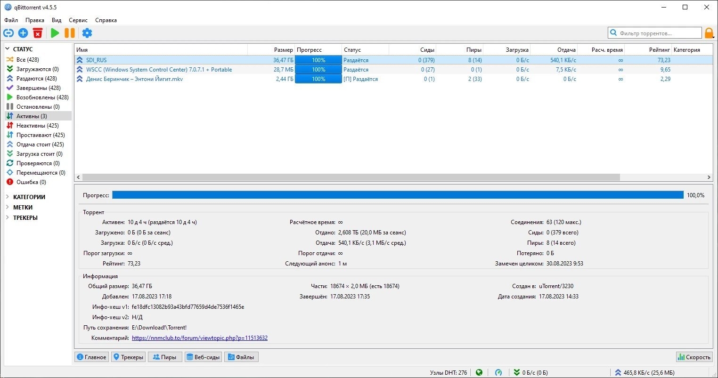The image size is (718, 378).
Task: Click the upload speed status '465,8 КБ/с'
Action: coord(645,372)
